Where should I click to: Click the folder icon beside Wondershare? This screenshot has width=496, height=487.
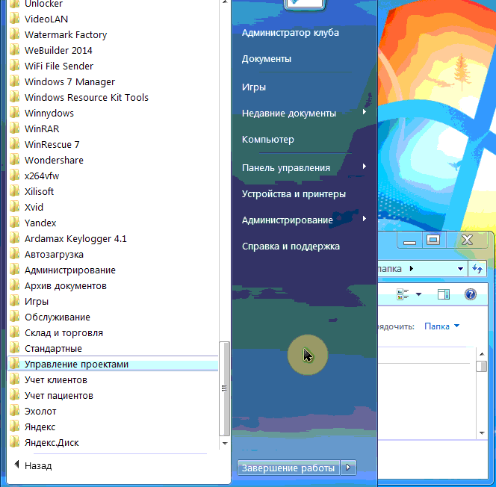14,161
